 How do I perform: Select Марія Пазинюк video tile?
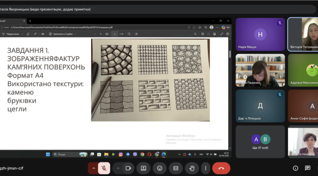260,70
